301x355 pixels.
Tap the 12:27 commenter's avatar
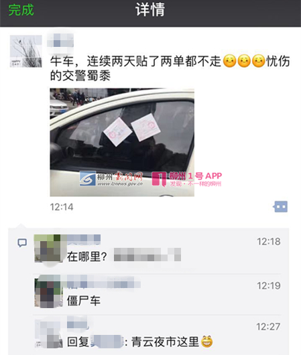(x=48, y=334)
